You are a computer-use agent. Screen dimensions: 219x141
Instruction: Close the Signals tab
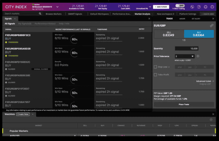[15, 19]
